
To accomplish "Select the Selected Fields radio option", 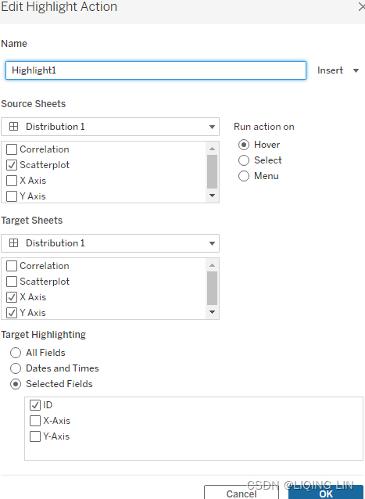I will click(16, 384).
